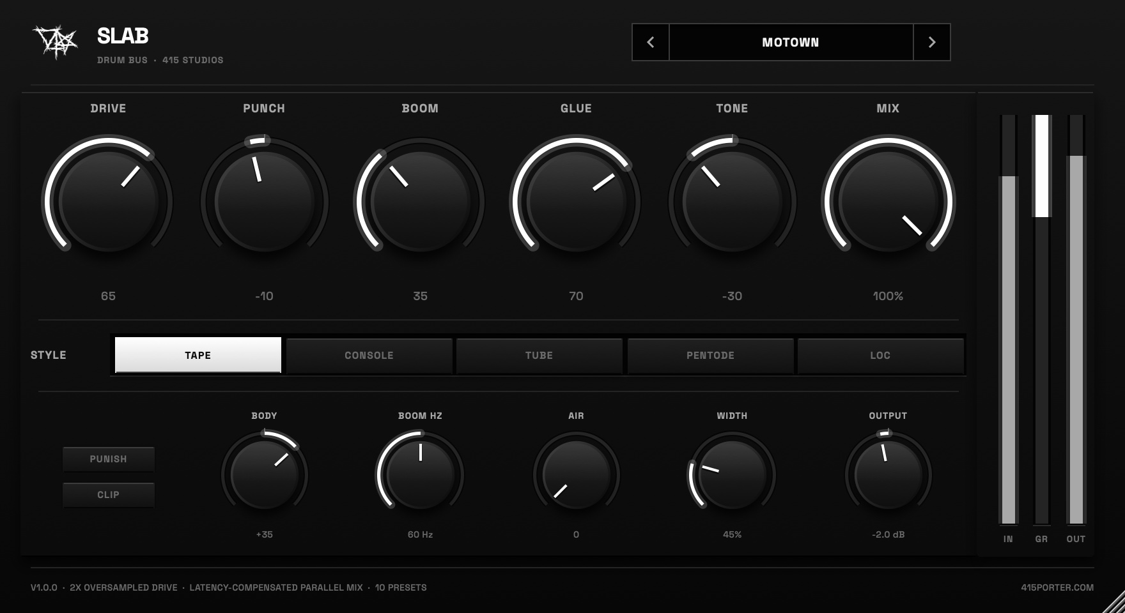Click the AIR knob
Viewport: 1125px width, 613px height.
(x=576, y=475)
